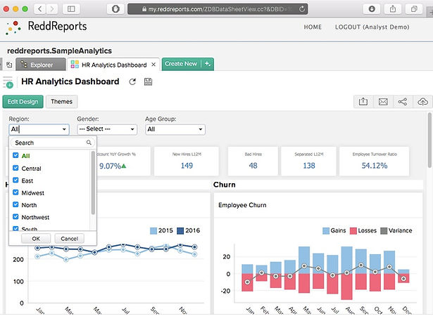Image resolution: width=433 pixels, height=316 pixels.
Task: Click the Safari share icon
Action: 393,9
